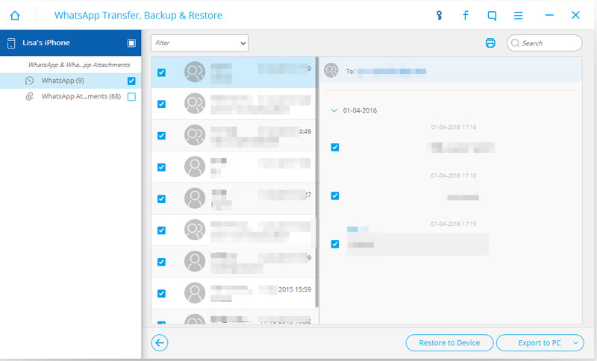Image resolution: width=597 pixels, height=361 pixels.
Task: Open the Facebook icon
Action: point(465,16)
